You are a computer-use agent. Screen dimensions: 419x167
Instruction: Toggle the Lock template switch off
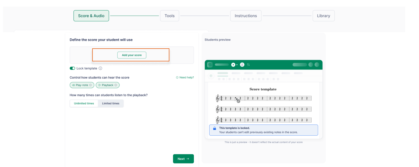click(x=72, y=68)
